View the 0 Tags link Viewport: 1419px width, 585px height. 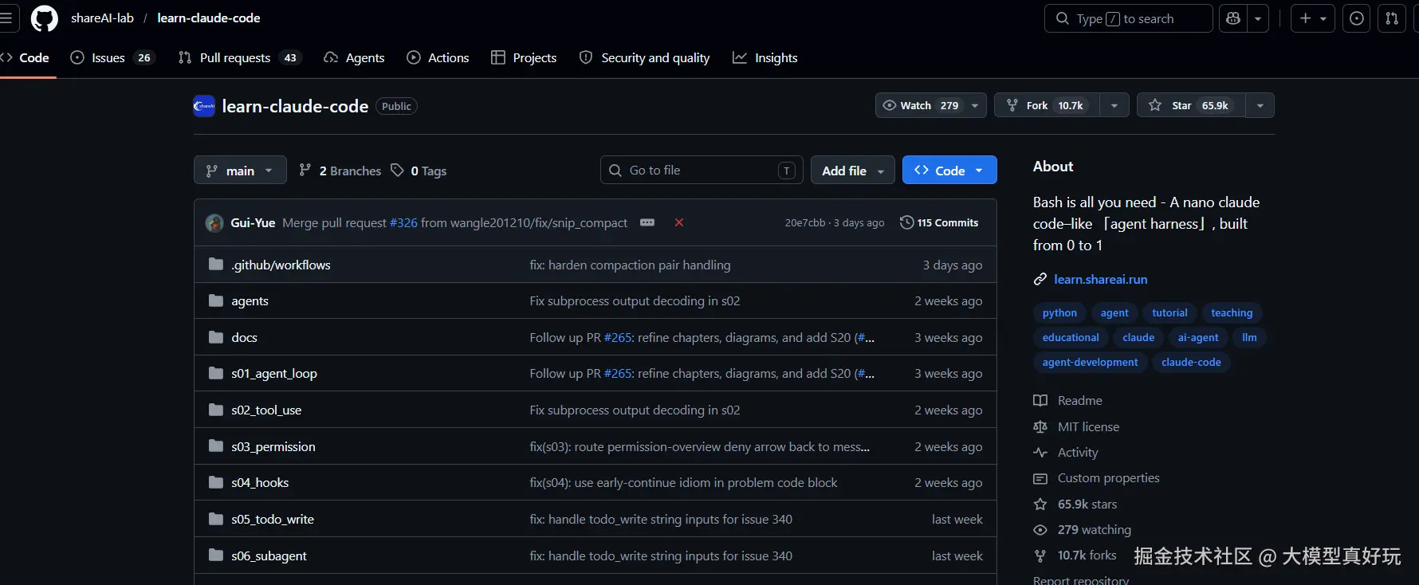point(419,171)
